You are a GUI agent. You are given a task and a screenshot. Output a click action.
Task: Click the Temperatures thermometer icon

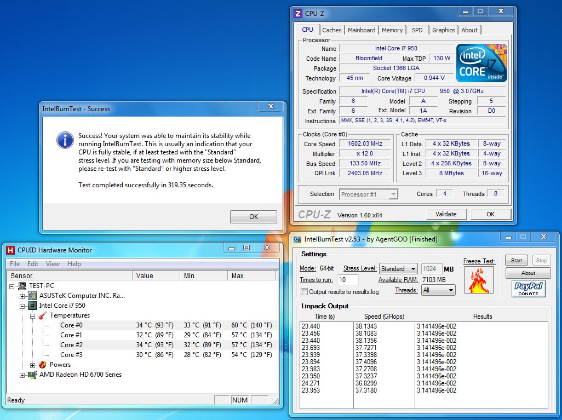(43, 315)
